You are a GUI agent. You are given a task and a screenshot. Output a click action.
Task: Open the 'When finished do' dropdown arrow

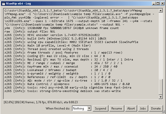coord(89,108)
